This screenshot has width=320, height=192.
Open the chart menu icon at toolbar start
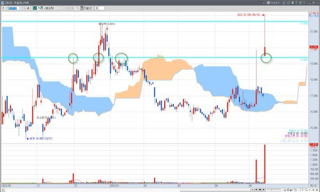pos(3,8)
